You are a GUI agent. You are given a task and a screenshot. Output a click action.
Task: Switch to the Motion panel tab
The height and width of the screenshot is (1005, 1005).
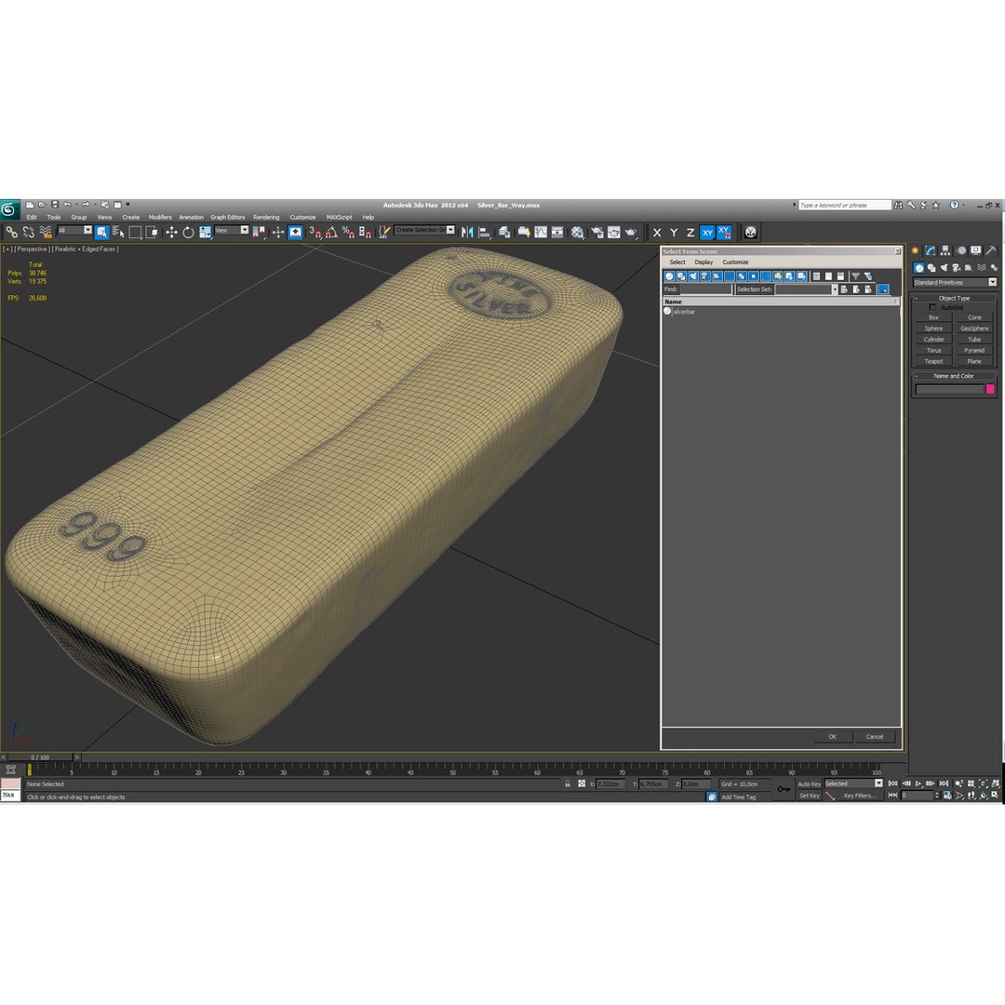(960, 250)
